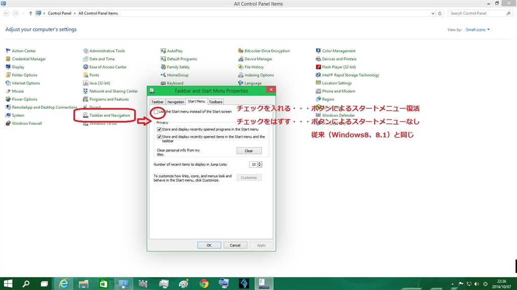
Task: Open the Mouse settings item
Action: coord(15,91)
